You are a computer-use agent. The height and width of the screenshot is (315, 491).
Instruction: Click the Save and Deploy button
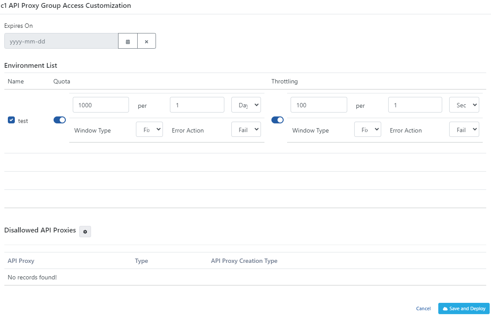(x=464, y=308)
